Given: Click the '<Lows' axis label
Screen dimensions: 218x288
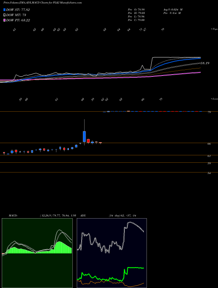Looking at the screenshot, I should coord(214,99).
